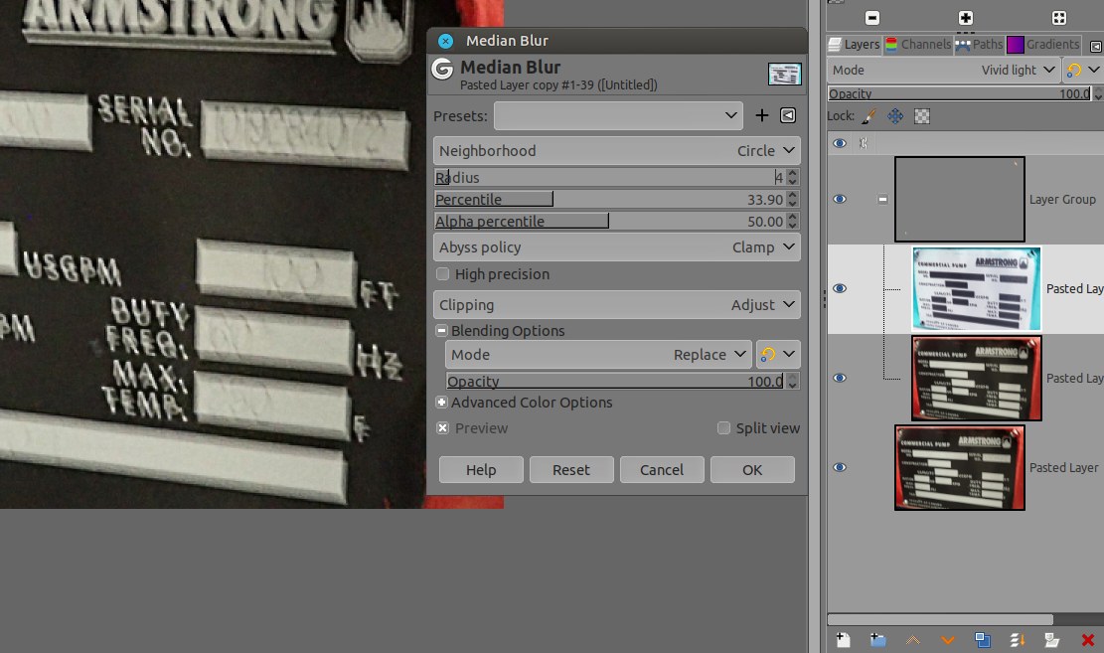Switch to the Paths tab
This screenshot has height=653, width=1104.
point(980,45)
